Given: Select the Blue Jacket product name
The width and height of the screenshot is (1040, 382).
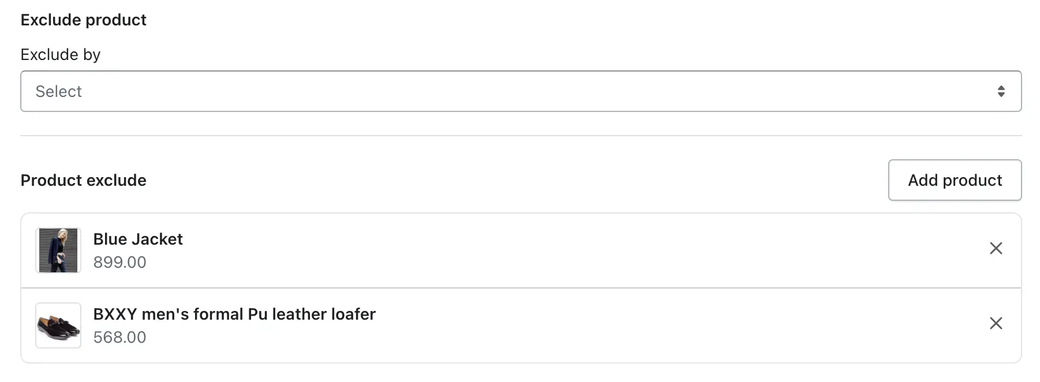Looking at the screenshot, I should [x=138, y=239].
